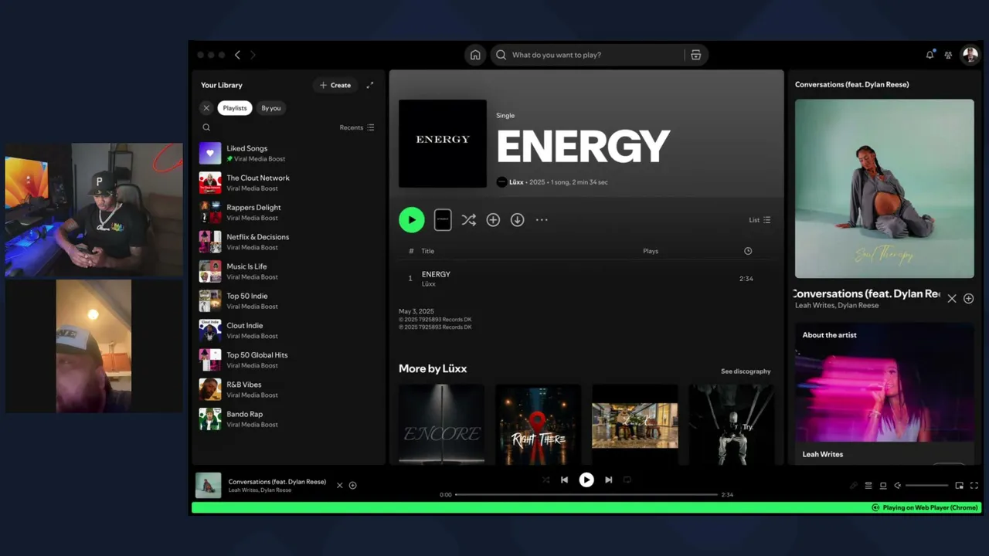Open Music Is Life playlist

[x=287, y=271]
